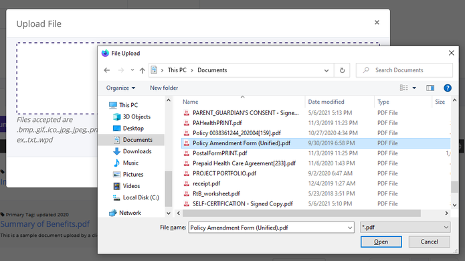
Task: Click 'Documents' in the address breadcrumb
Action: point(212,70)
